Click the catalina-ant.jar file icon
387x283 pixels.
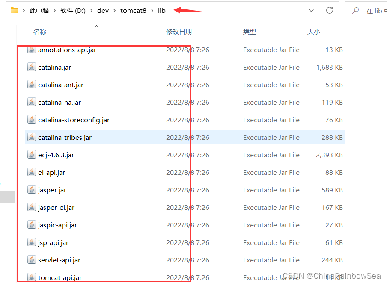coord(31,85)
